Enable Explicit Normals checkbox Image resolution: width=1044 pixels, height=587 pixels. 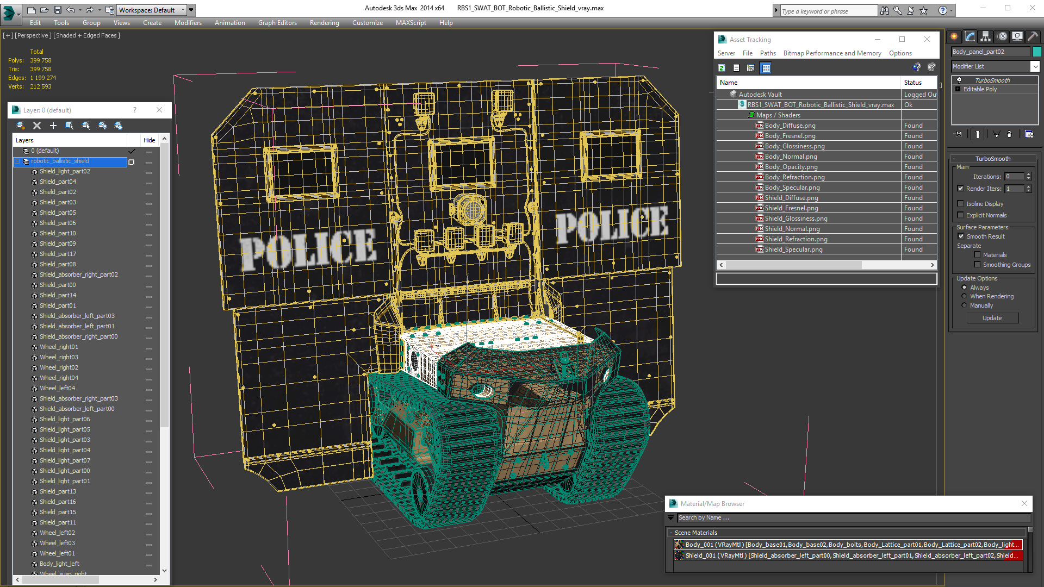960,215
